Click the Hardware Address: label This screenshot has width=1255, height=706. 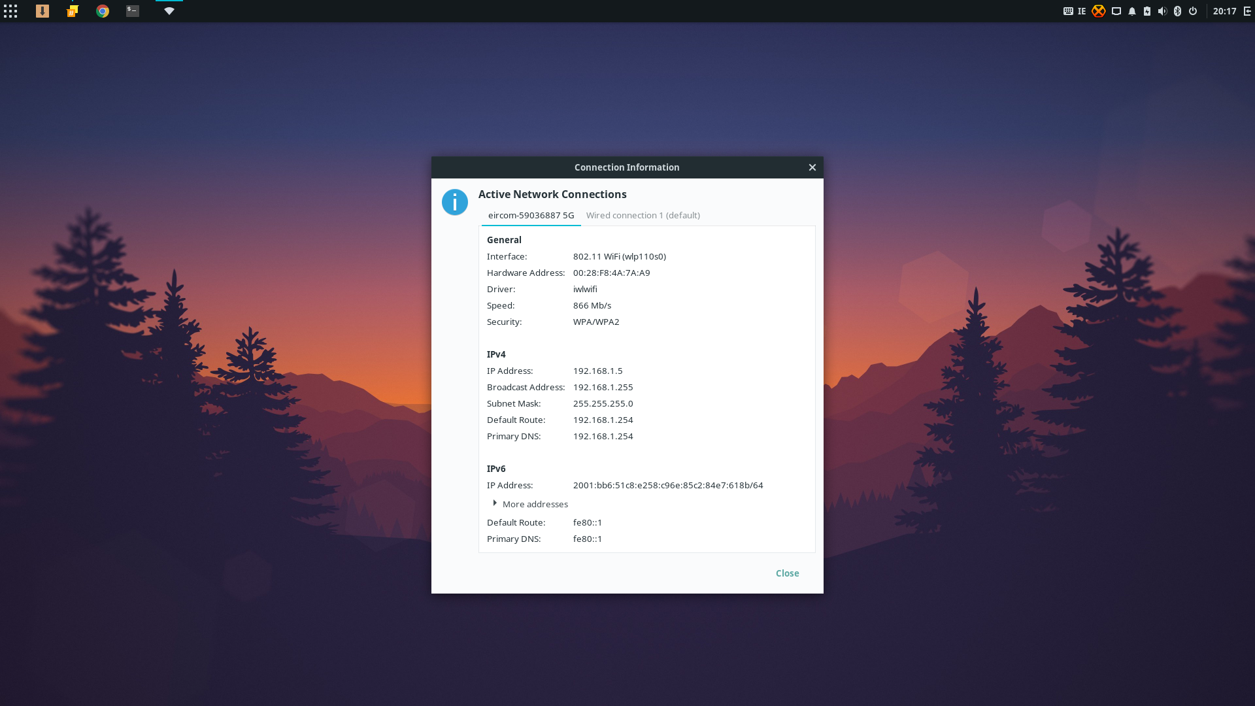(x=526, y=273)
